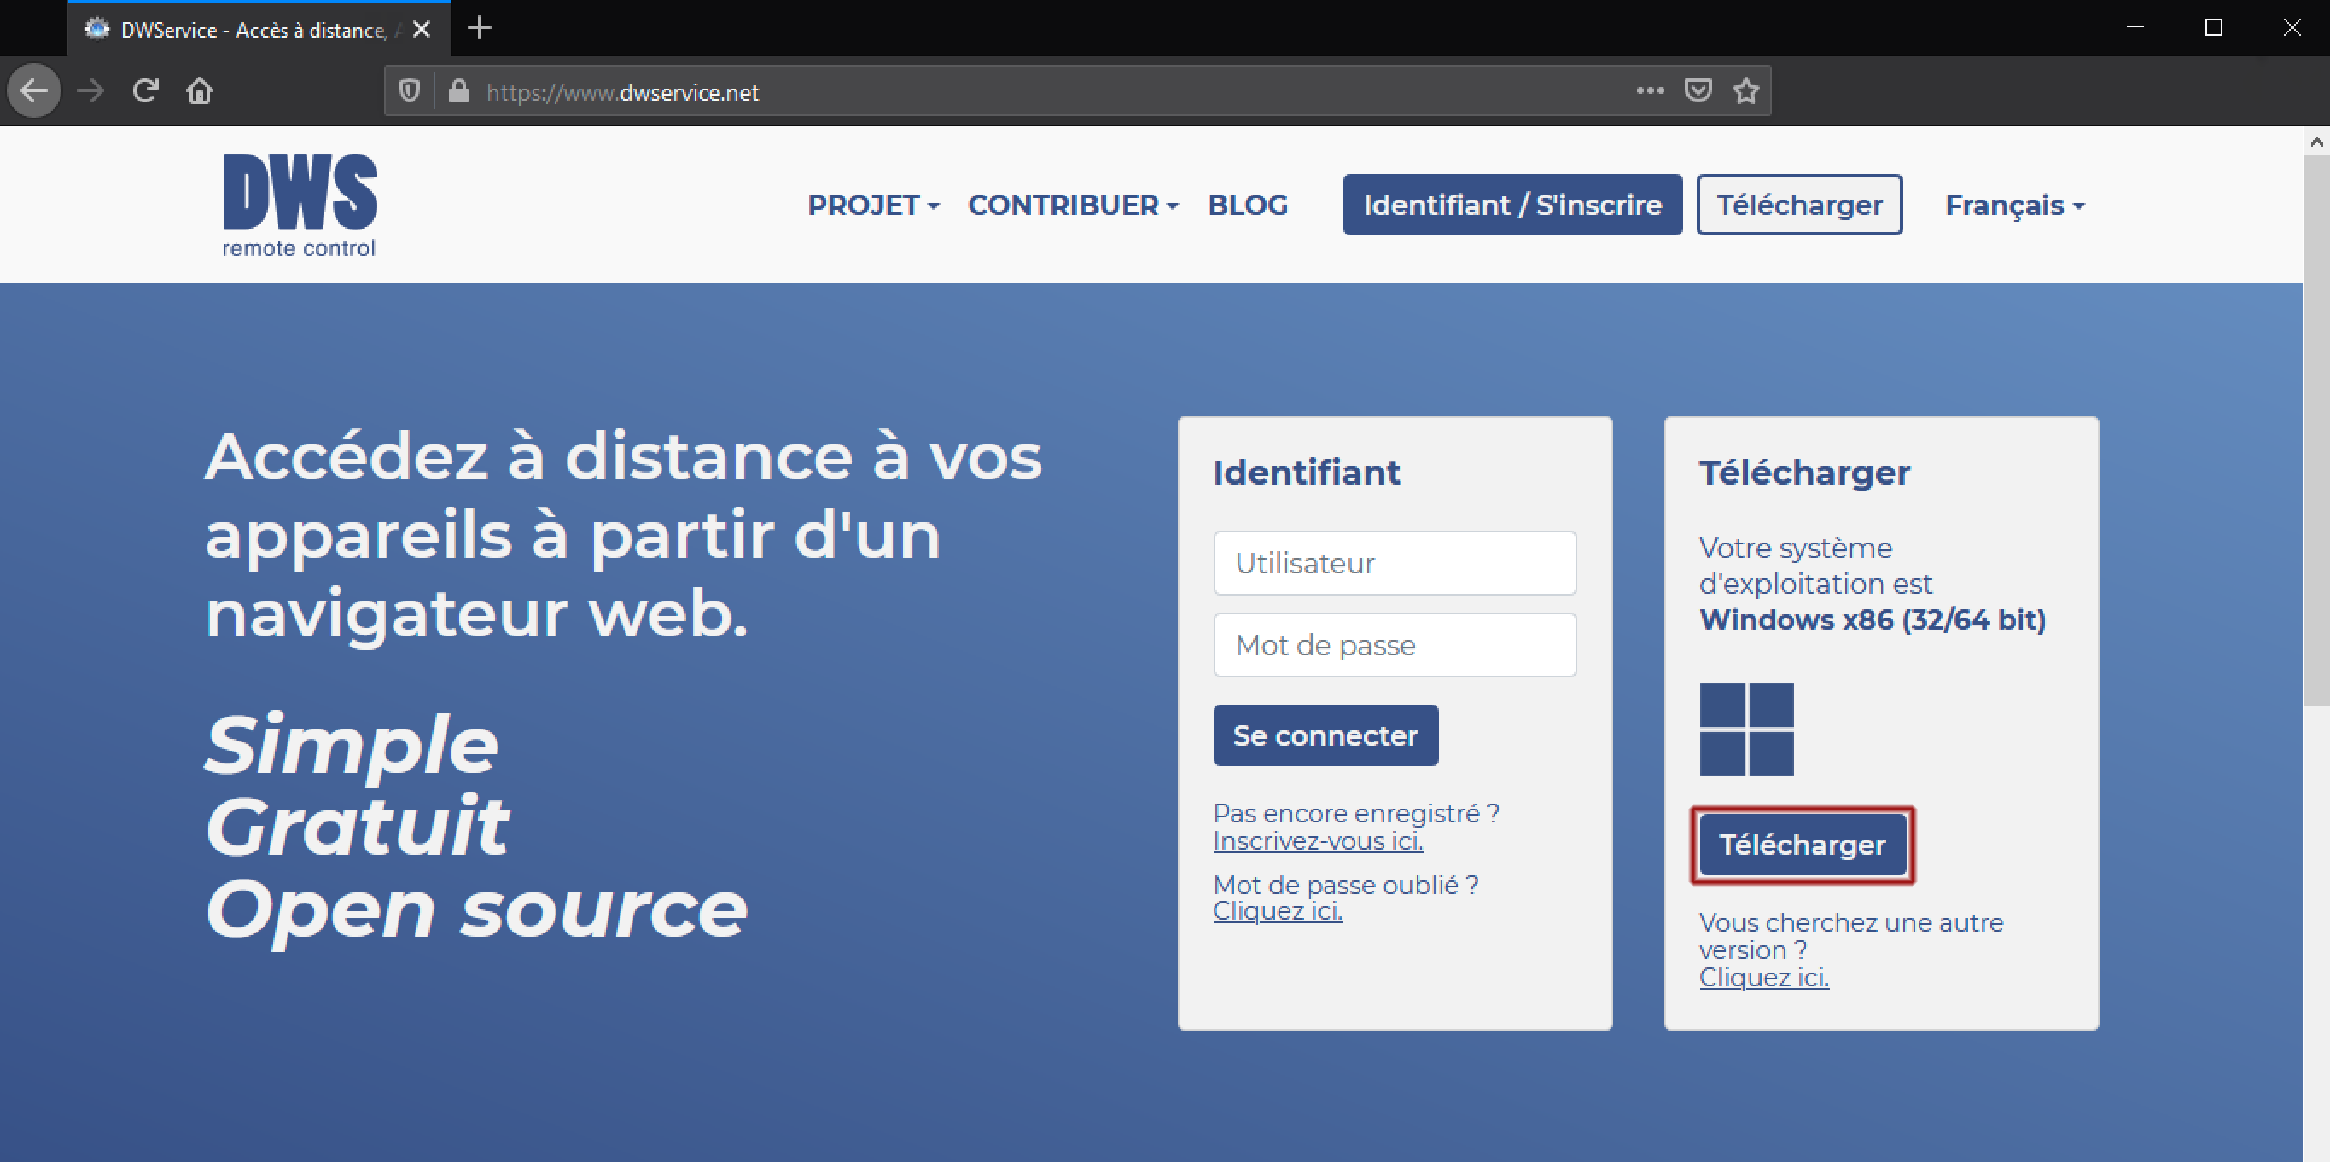
Task: Click the 'Windows x86 (32/64 bit)' text
Action: pyautogui.click(x=1872, y=619)
